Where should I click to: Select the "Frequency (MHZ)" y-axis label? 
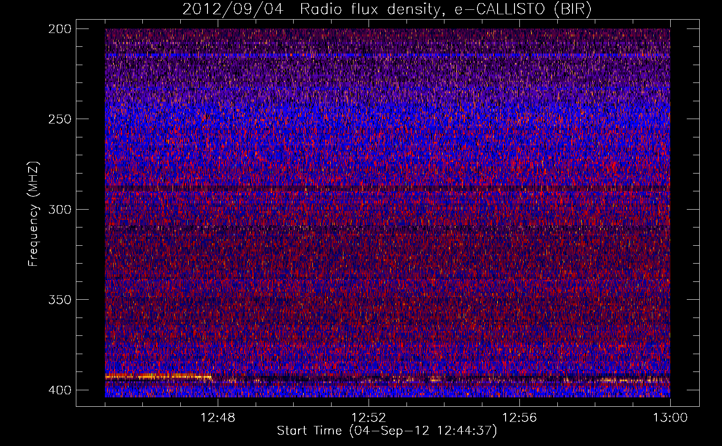coord(33,214)
